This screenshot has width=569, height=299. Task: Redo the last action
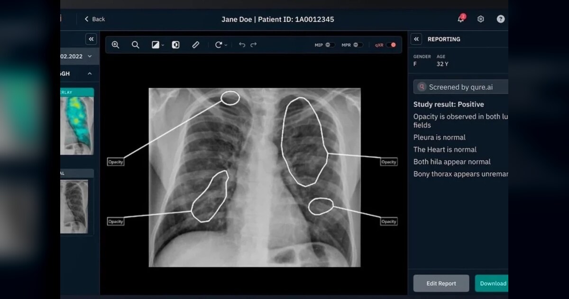[x=254, y=45]
